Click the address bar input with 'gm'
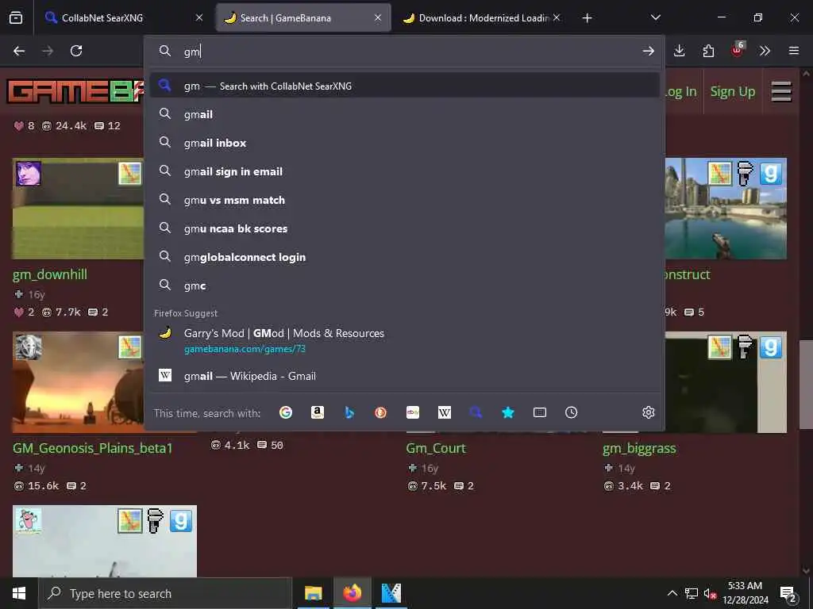The image size is (813, 609). tap(404, 52)
